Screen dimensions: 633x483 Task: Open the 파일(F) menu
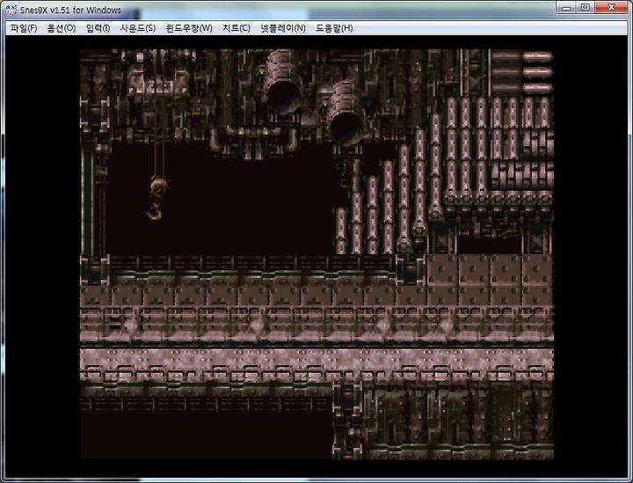tap(24, 28)
